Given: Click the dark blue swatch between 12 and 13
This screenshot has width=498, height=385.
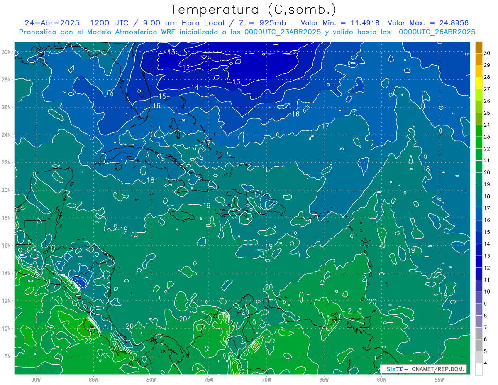Looking at the screenshot, I should pyautogui.click(x=479, y=262).
